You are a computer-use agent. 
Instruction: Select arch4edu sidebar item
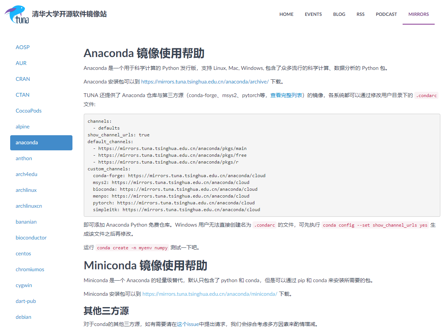pos(26,175)
